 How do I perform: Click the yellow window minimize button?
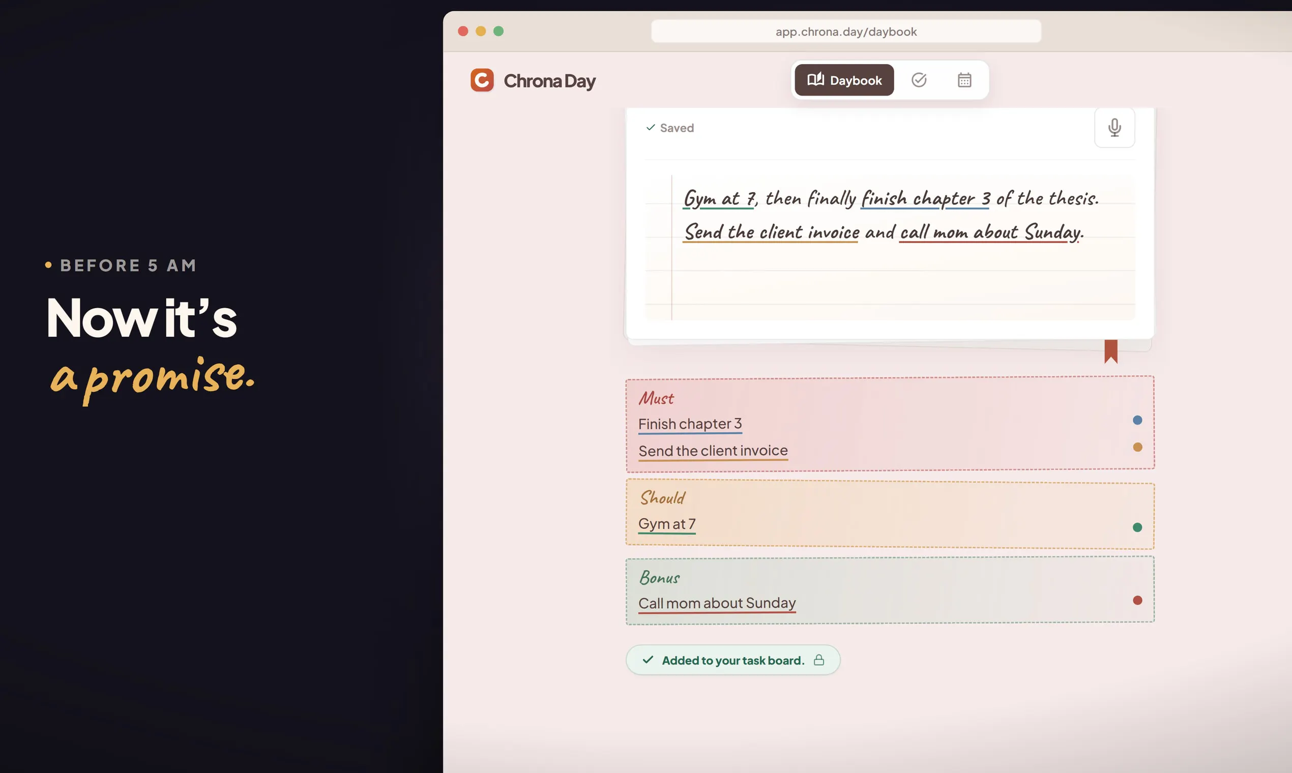[480, 31]
